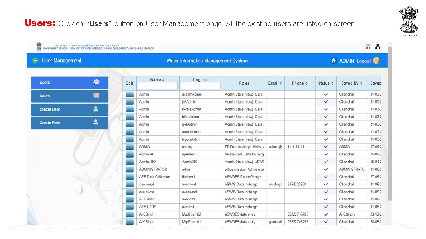Sort table by Saved By column
426x239 pixels.
click(x=351, y=83)
